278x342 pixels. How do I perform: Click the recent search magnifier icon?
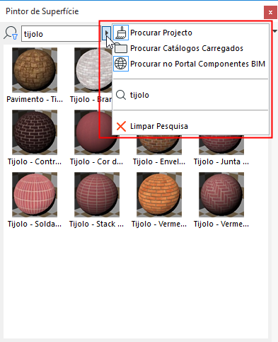click(121, 95)
